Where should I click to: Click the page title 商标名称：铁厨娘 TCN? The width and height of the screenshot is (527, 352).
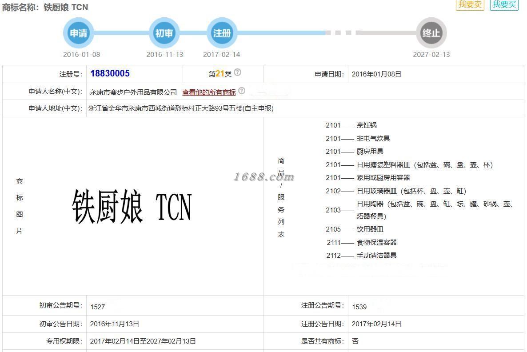(x=45, y=8)
